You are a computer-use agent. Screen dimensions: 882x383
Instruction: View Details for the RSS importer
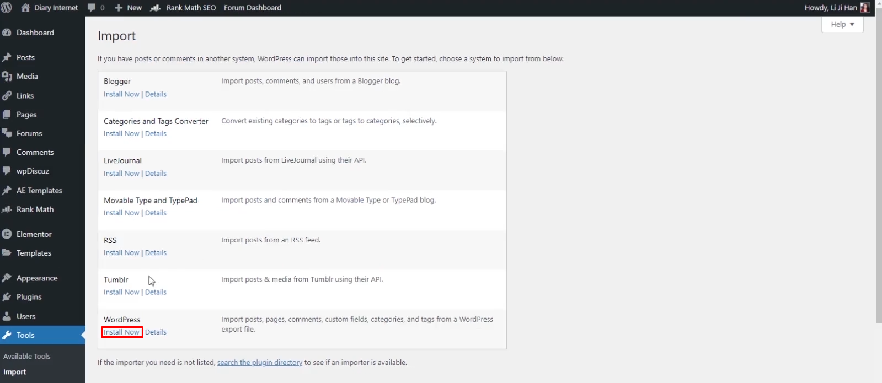click(156, 253)
